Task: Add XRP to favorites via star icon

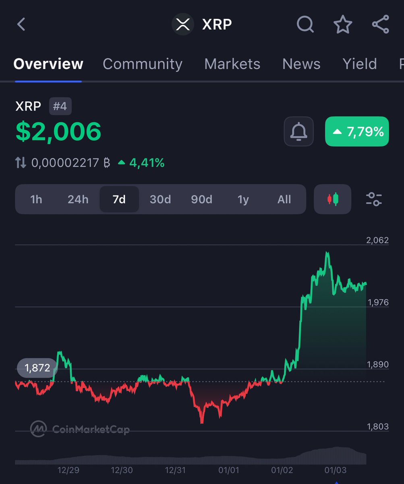Action: pos(343,24)
